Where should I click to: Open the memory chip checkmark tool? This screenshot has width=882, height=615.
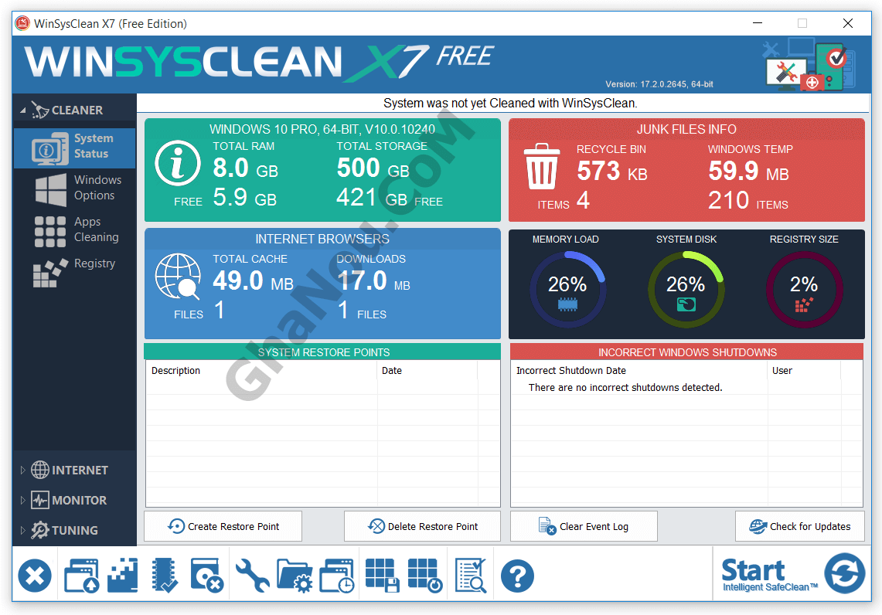165,576
